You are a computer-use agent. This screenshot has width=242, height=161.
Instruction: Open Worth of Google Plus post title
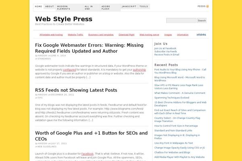coord(91,136)
